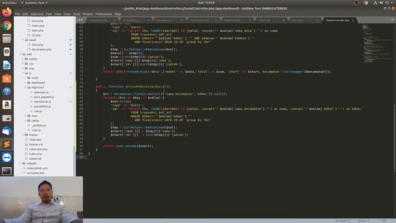
Task: Open error.php in the sidebar
Action: click(x=37, y=21)
